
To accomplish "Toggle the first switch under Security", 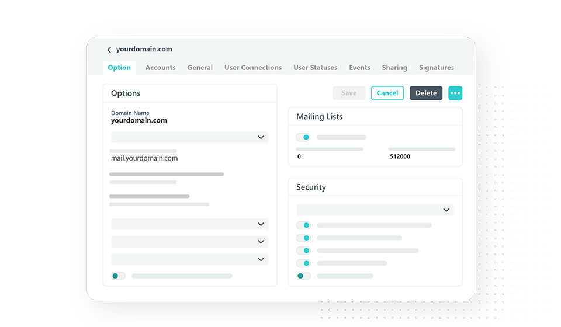I will (x=303, y=225).
